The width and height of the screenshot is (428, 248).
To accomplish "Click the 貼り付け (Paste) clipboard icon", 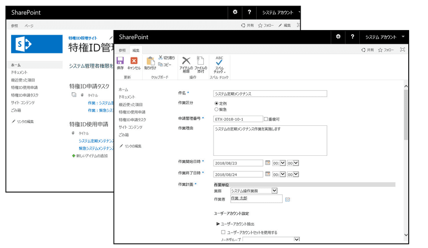I will click(x=150, y=63).
